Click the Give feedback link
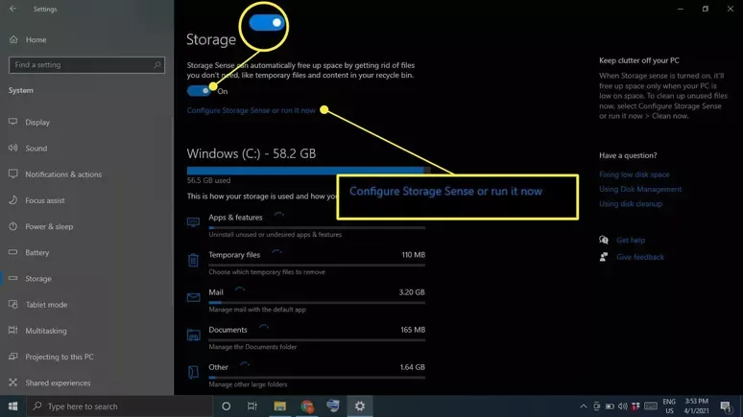743x417 pixels. tap(639, 257)
